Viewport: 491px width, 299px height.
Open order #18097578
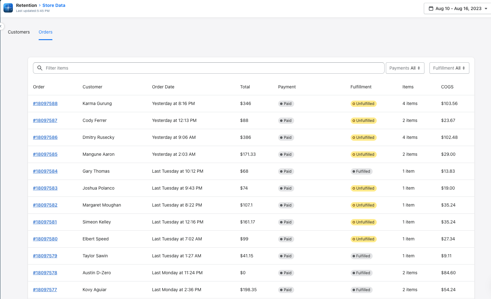[x=45, y=273]
